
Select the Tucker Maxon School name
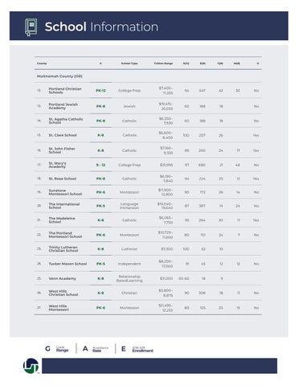[67, 264]
